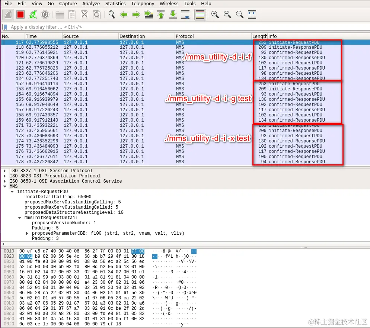Select packet number 124 row

[185, 78]
